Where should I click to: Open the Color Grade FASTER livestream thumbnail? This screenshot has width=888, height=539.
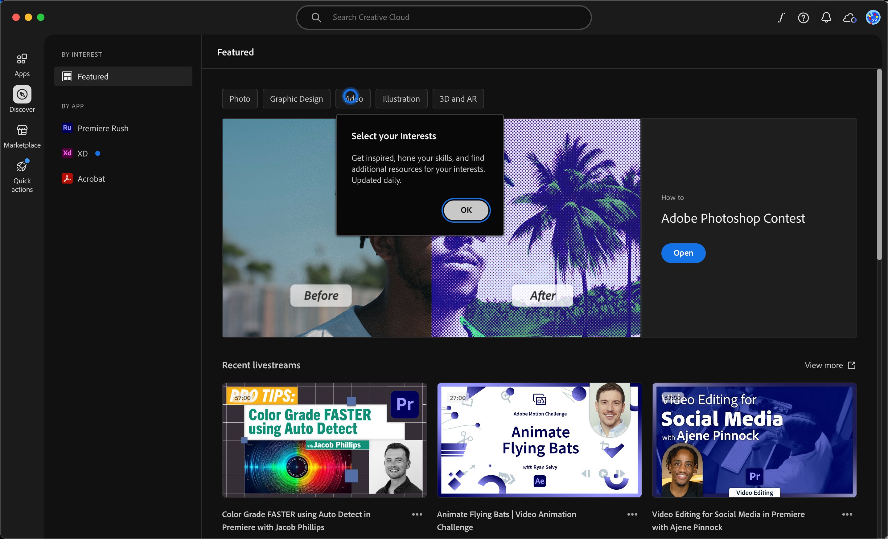click(x=324, y=440)
